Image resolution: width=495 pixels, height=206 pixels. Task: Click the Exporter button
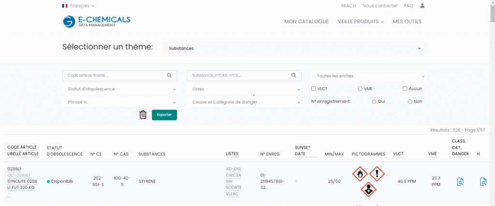[x=164, y=115]
